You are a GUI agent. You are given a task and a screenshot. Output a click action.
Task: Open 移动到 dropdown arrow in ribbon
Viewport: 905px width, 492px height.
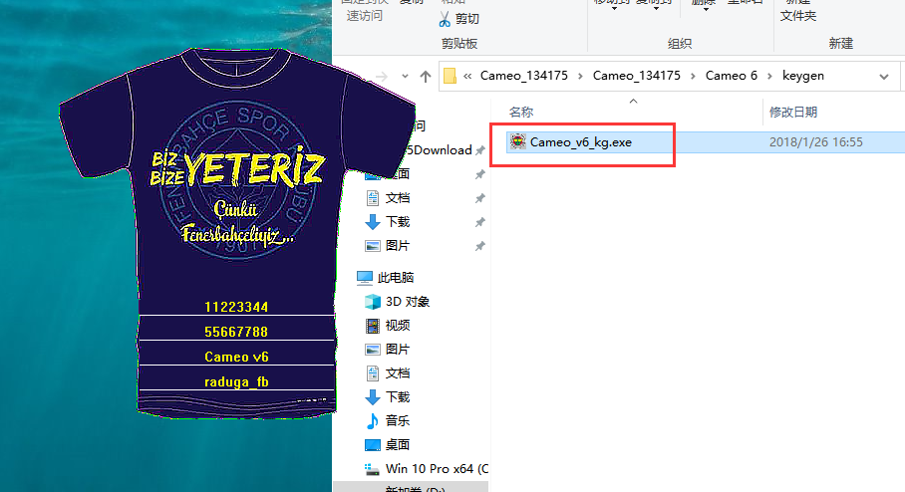click(x=614, y=8)
